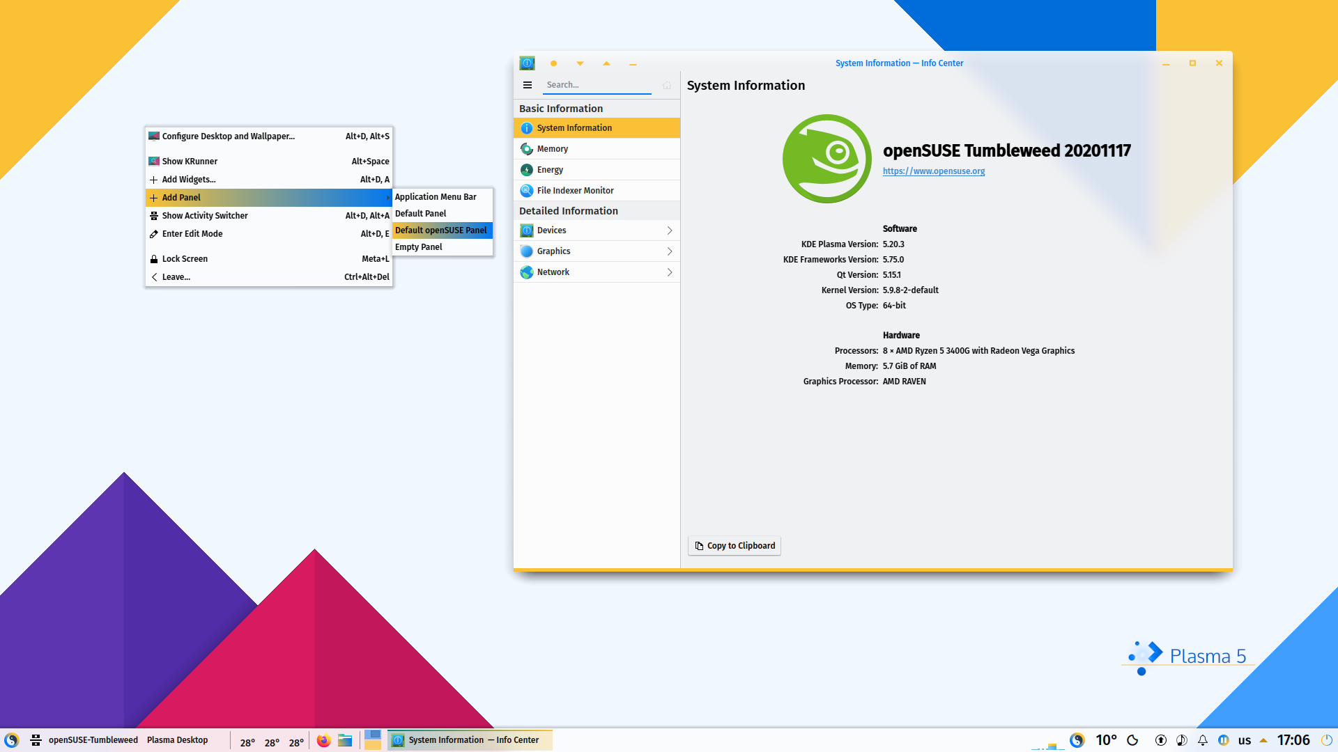Viewport: 1338px width, 752px height.
Task: Open the Info Center window menu icon
Action: click(528, 63)
